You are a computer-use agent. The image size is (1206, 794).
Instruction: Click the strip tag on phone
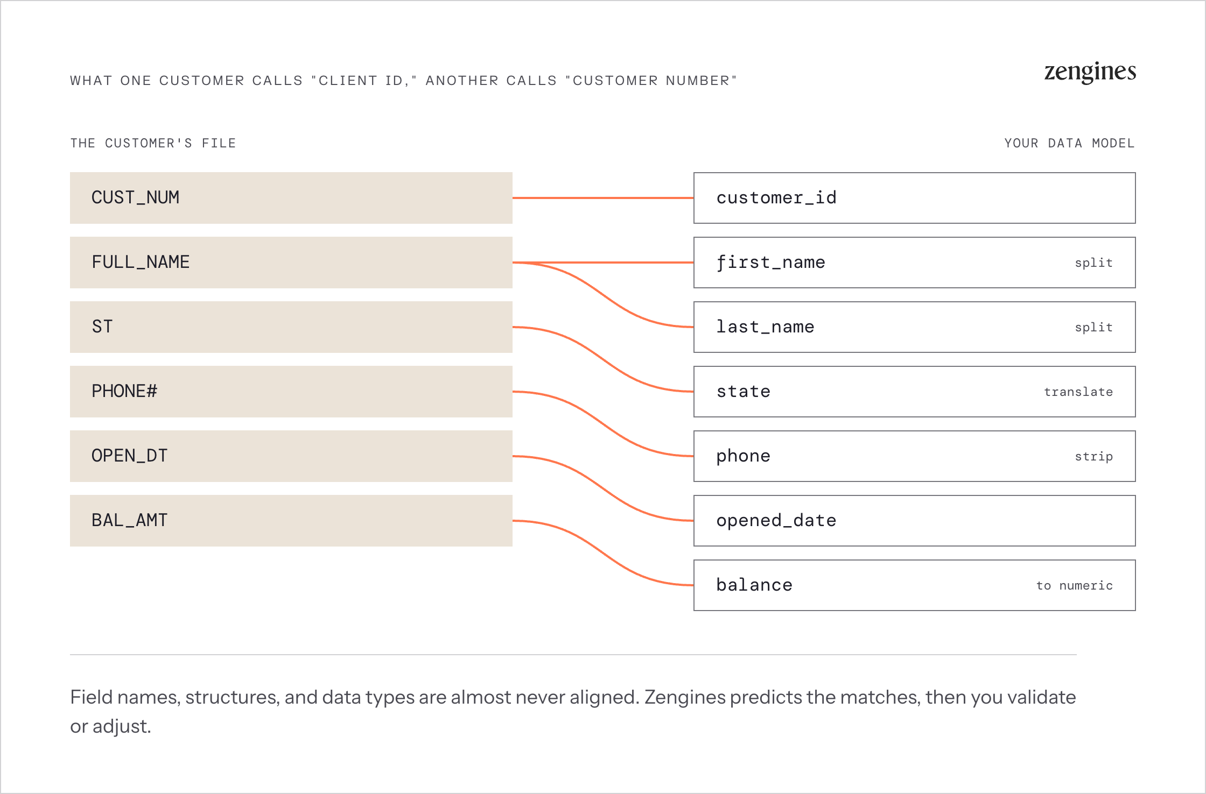point(1093,457)
